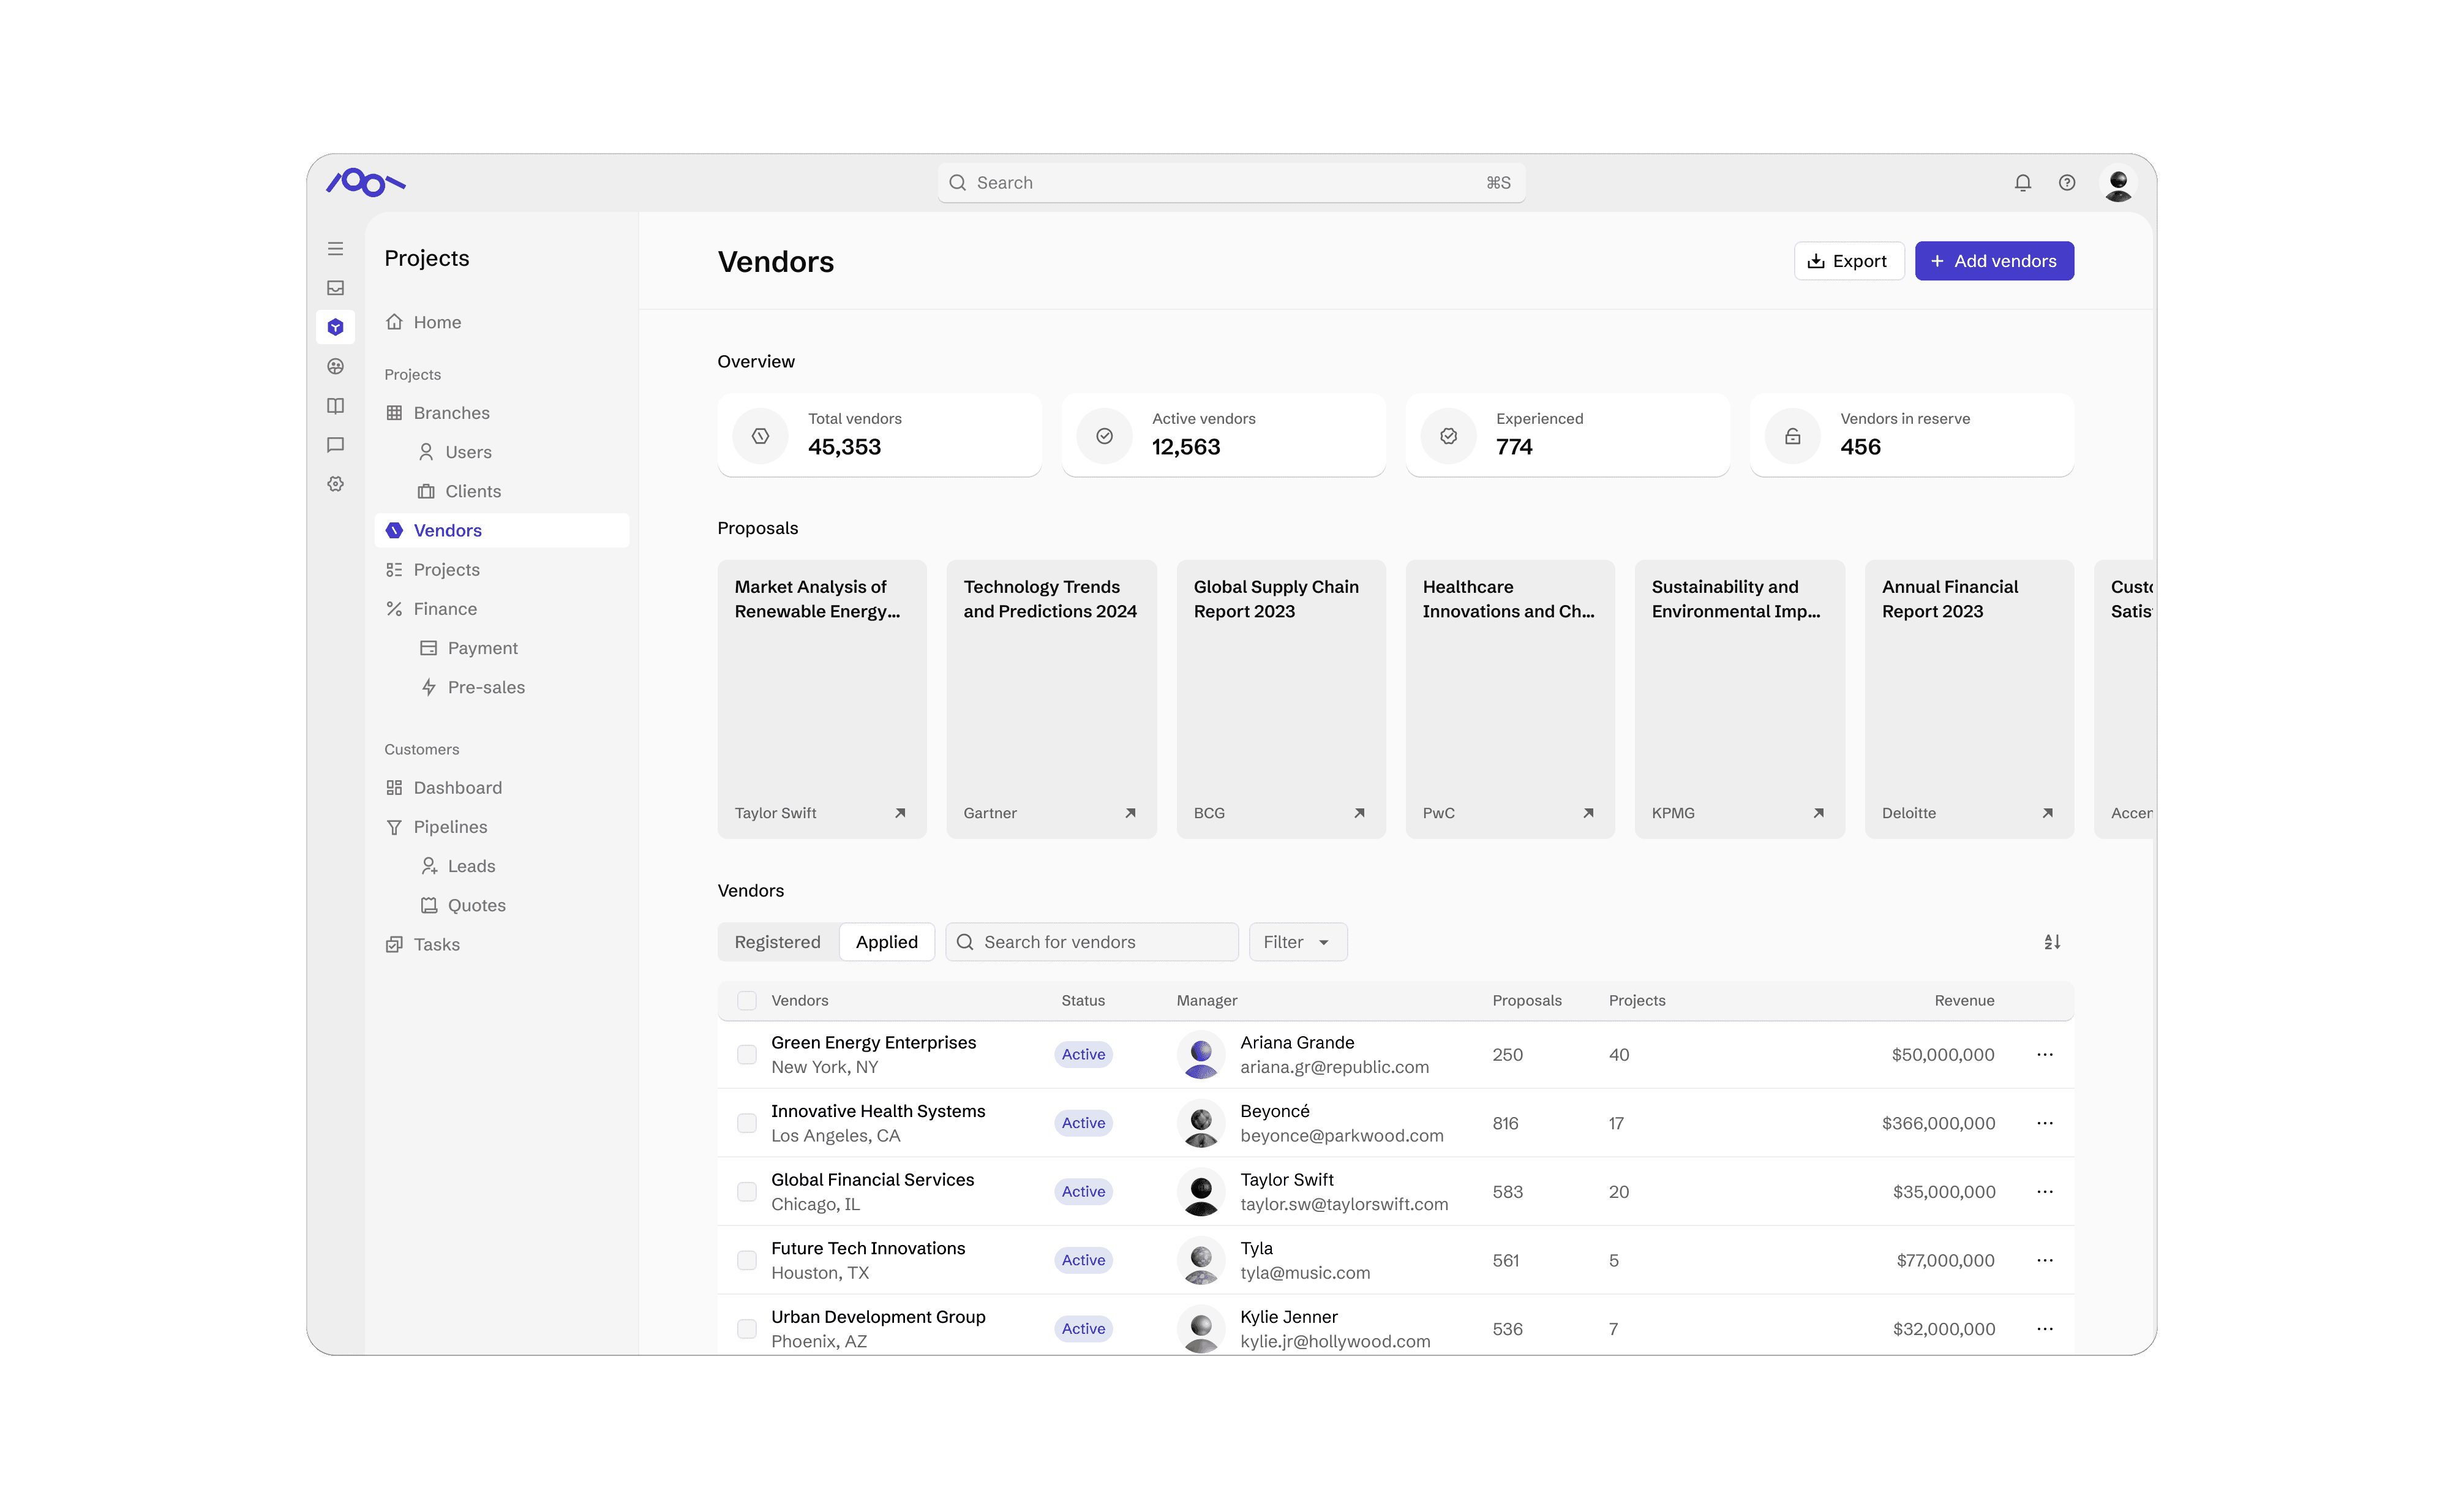Select Dashboard in the sidebar menu
The image size is (2464, 1509).
(x=457, y=788)
